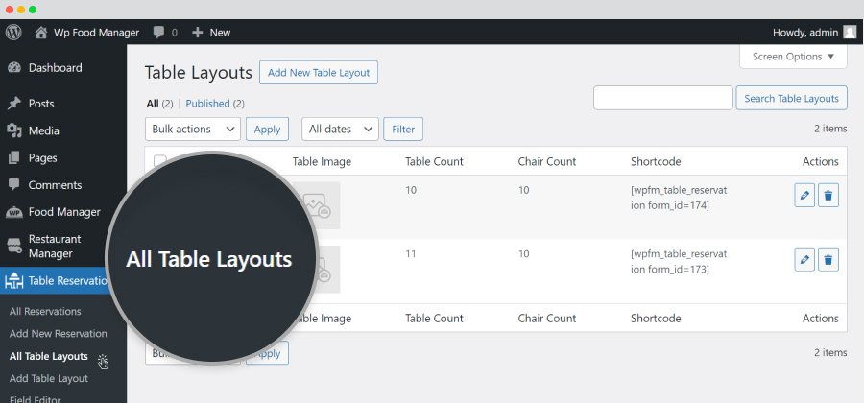Click the Table Reservation table icon
864x403 pixels.
point(13,281)
